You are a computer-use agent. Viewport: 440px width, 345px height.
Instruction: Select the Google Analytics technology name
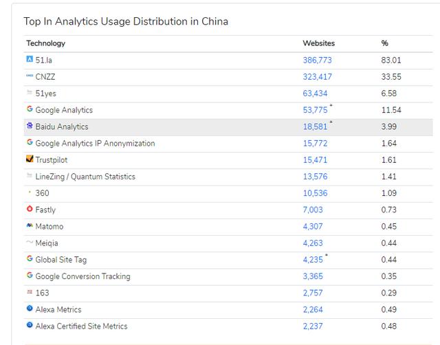click(x=64, y=110)
